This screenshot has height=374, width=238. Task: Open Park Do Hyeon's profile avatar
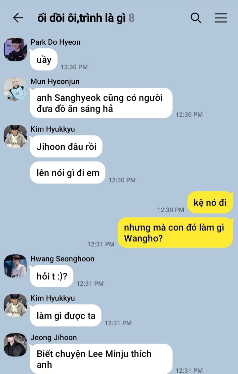16,49
